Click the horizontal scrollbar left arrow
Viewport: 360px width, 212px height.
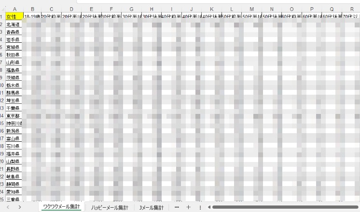click(x=208, y=207)
